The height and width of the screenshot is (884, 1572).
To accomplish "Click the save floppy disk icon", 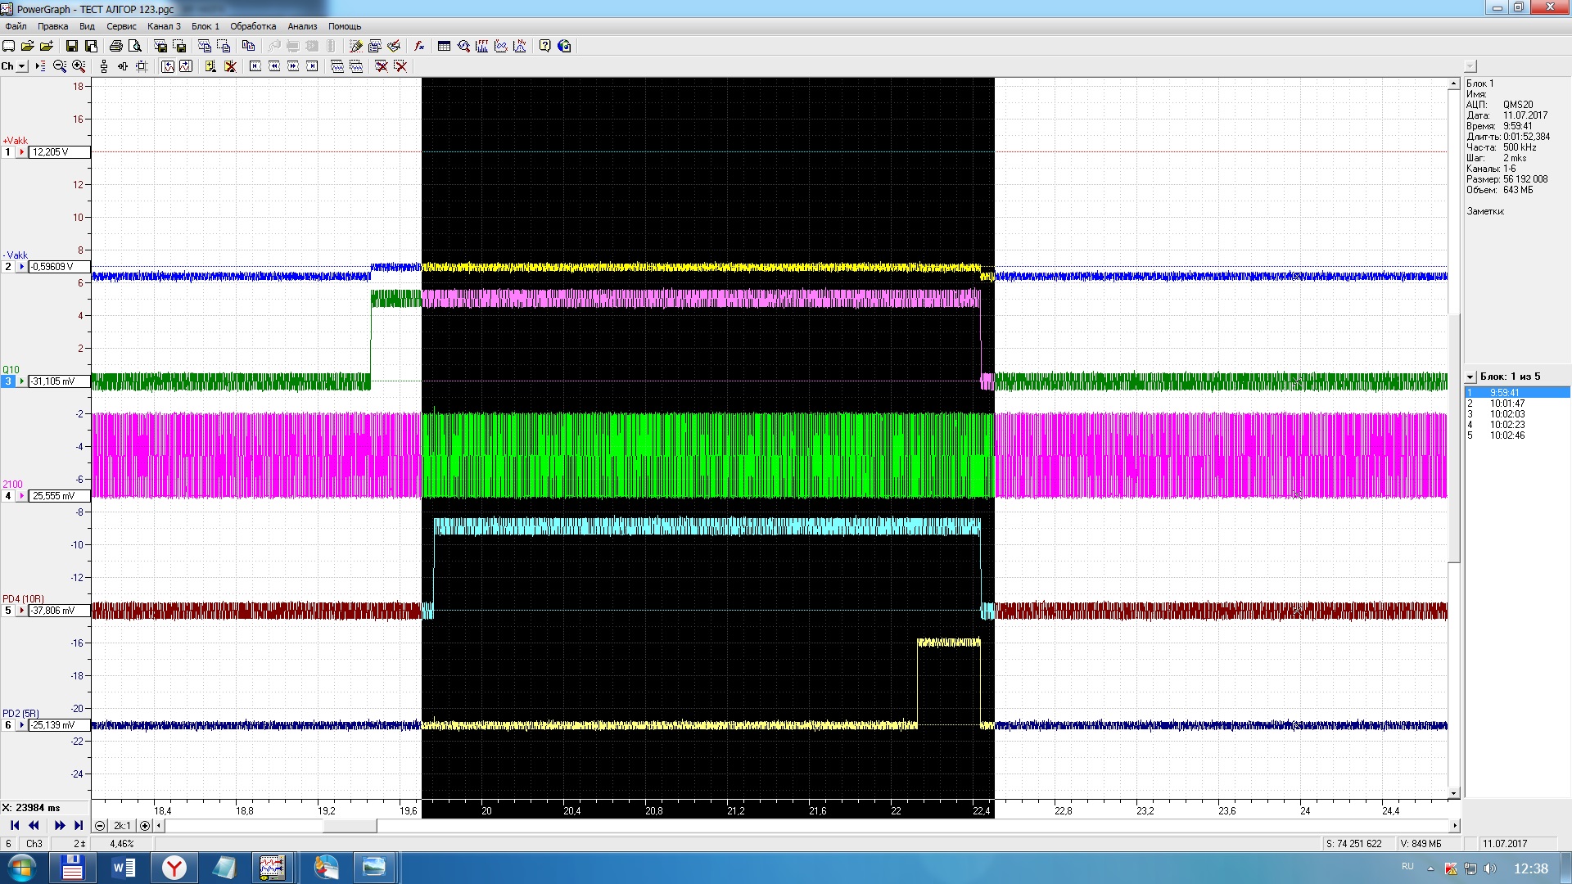I will pyautogui.click(x=72, y=46).
